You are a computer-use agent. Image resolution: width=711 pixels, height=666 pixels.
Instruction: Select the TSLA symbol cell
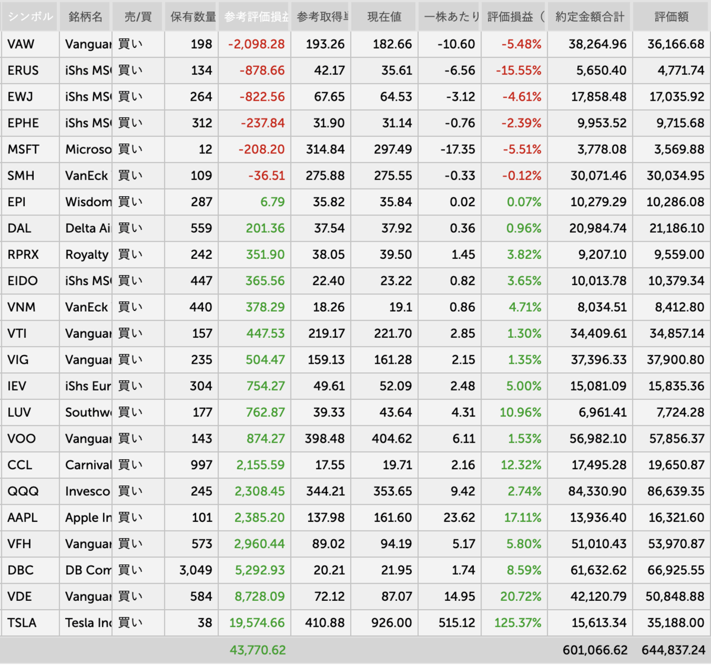[x=30, y=623]
